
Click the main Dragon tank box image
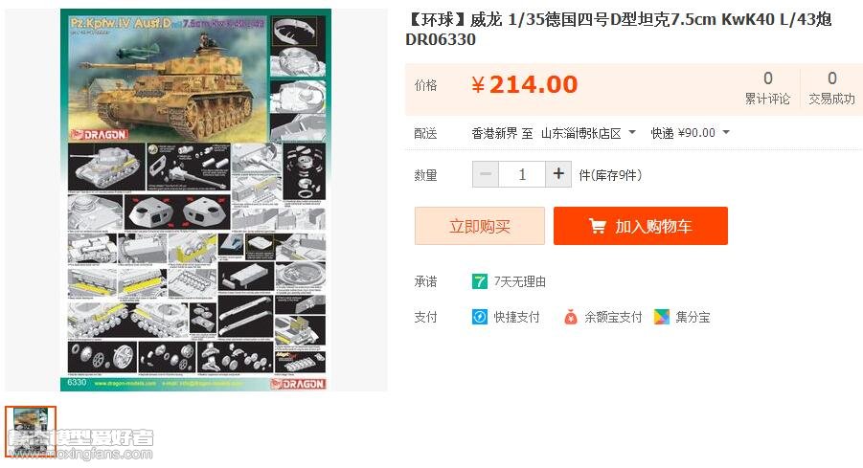[x=196, y=200]
